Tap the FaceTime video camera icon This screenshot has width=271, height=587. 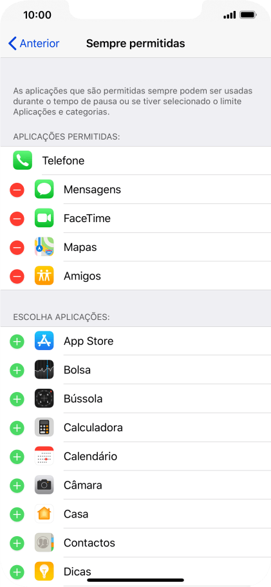click(44, 218)
